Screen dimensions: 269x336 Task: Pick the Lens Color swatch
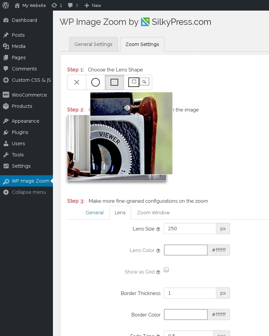tap(186, 250)
